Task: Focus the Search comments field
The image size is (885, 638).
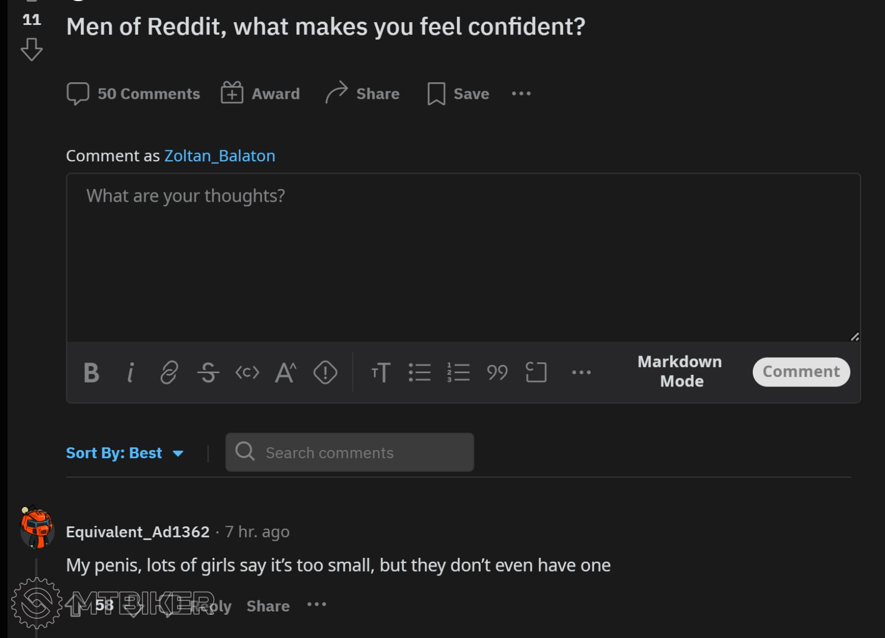Action: pos(350,453)
